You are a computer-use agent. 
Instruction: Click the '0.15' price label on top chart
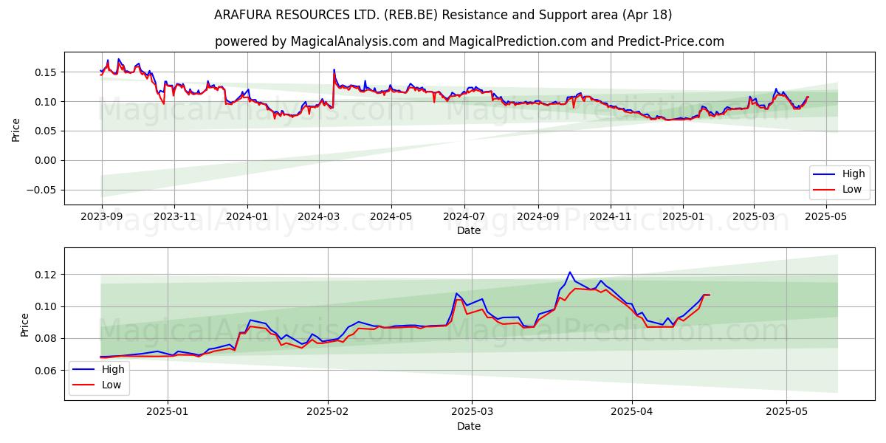[47, 72]
